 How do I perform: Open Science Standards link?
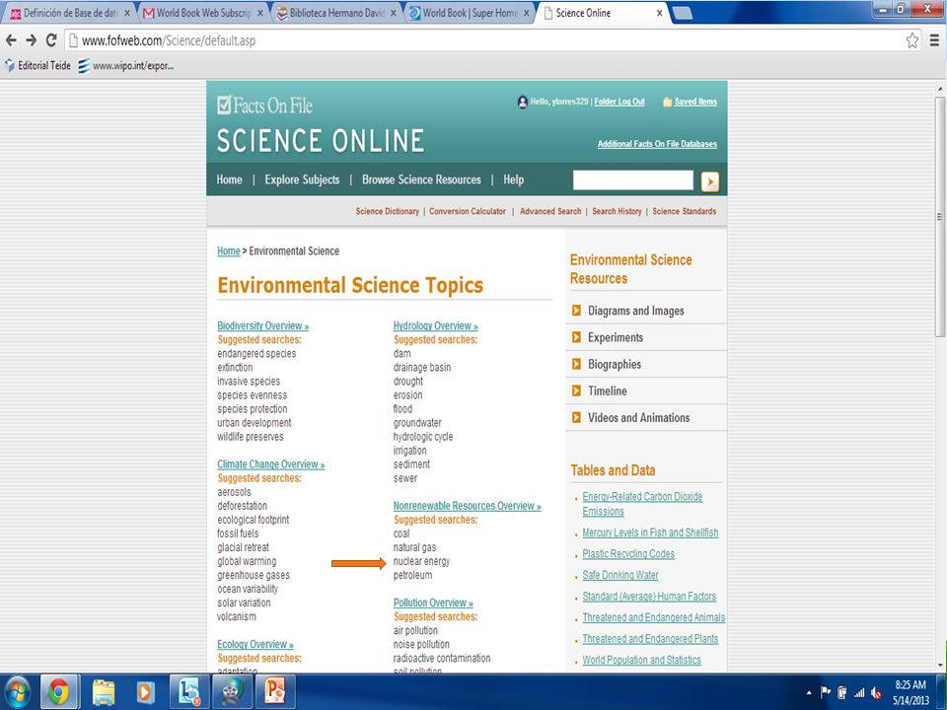685,211
